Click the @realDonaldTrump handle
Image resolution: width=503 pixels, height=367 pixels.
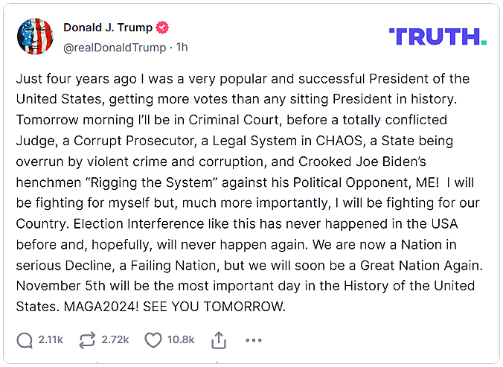point(115,47)
